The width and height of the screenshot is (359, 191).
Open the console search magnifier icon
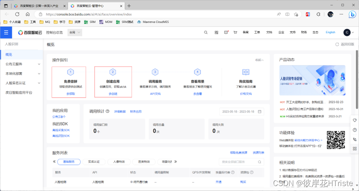pos(206,32)
